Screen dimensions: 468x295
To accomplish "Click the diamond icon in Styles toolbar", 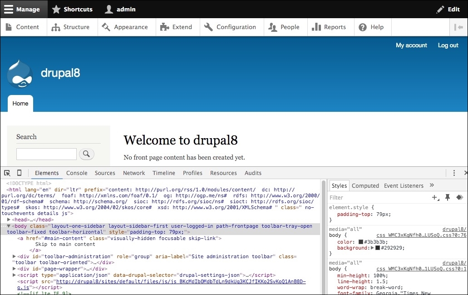I will (x=460, y=197).
